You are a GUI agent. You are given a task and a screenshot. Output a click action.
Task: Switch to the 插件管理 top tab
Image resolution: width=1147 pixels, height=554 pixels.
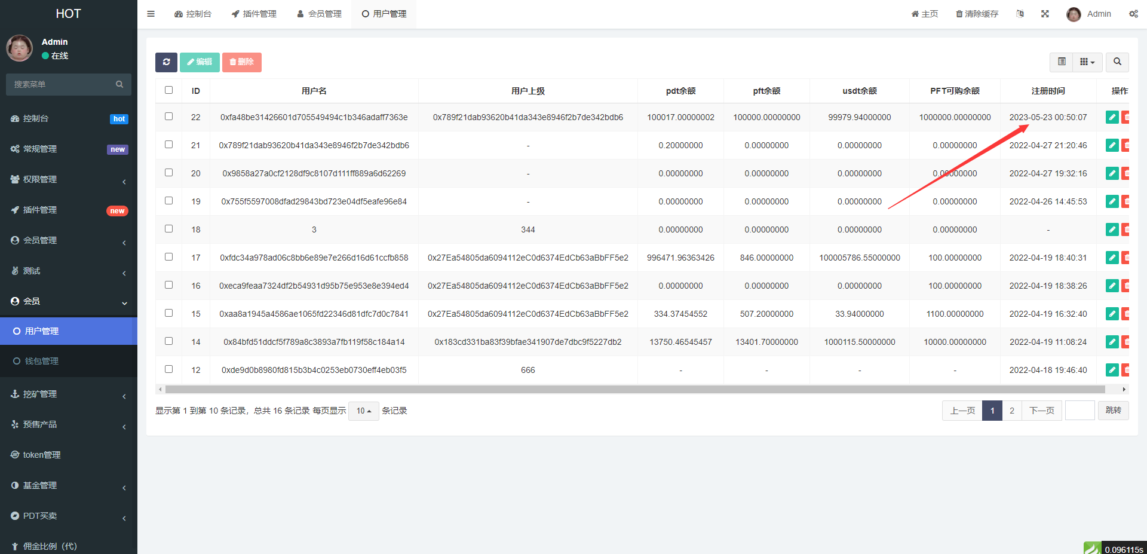[254, 14]
